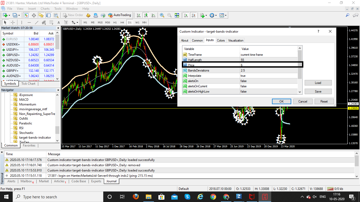Edit the HalfLength value 55
This screenshot has height=202, width=360.
click(x=268, y=60)
